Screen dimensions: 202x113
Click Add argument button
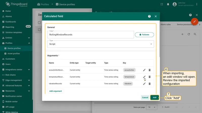56,91
